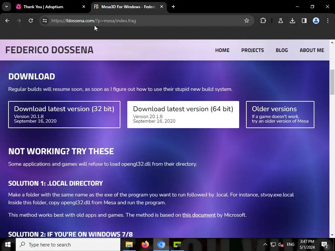Download latest version (64 bit)
The image size is (335, 251).
click(183, 115)
